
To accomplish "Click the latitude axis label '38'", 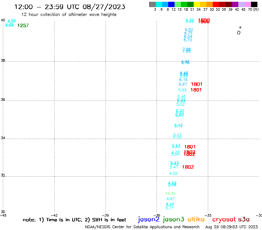I will [3, 60].
